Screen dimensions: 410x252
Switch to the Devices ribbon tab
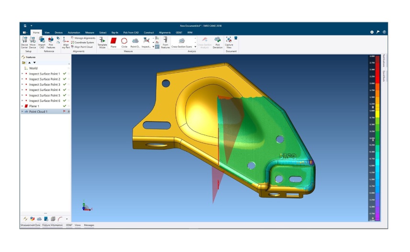coord(58,33)
